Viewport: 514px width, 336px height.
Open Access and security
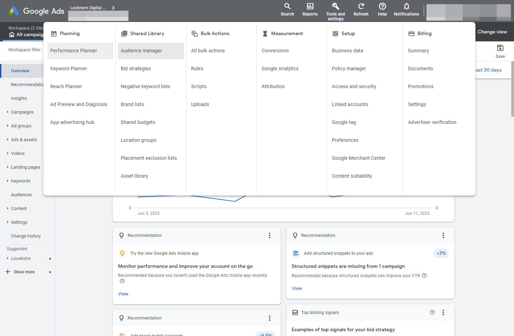point(354,86)
